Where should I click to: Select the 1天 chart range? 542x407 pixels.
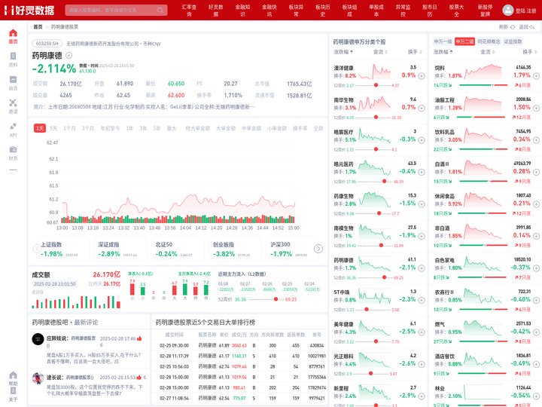(x=40, y=128)
